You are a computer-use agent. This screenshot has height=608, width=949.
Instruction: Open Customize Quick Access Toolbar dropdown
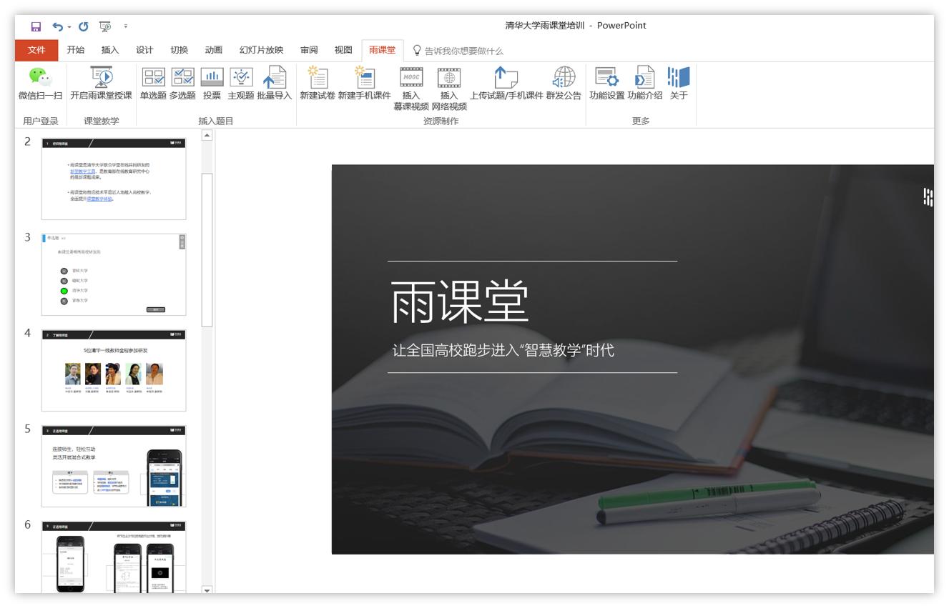pos(126,26)
